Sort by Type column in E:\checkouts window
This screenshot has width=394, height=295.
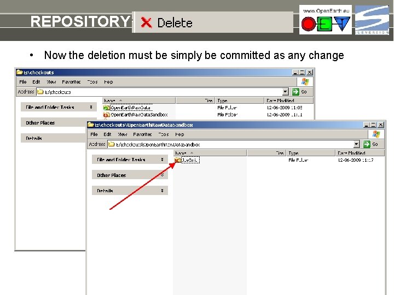pos(240,101)
